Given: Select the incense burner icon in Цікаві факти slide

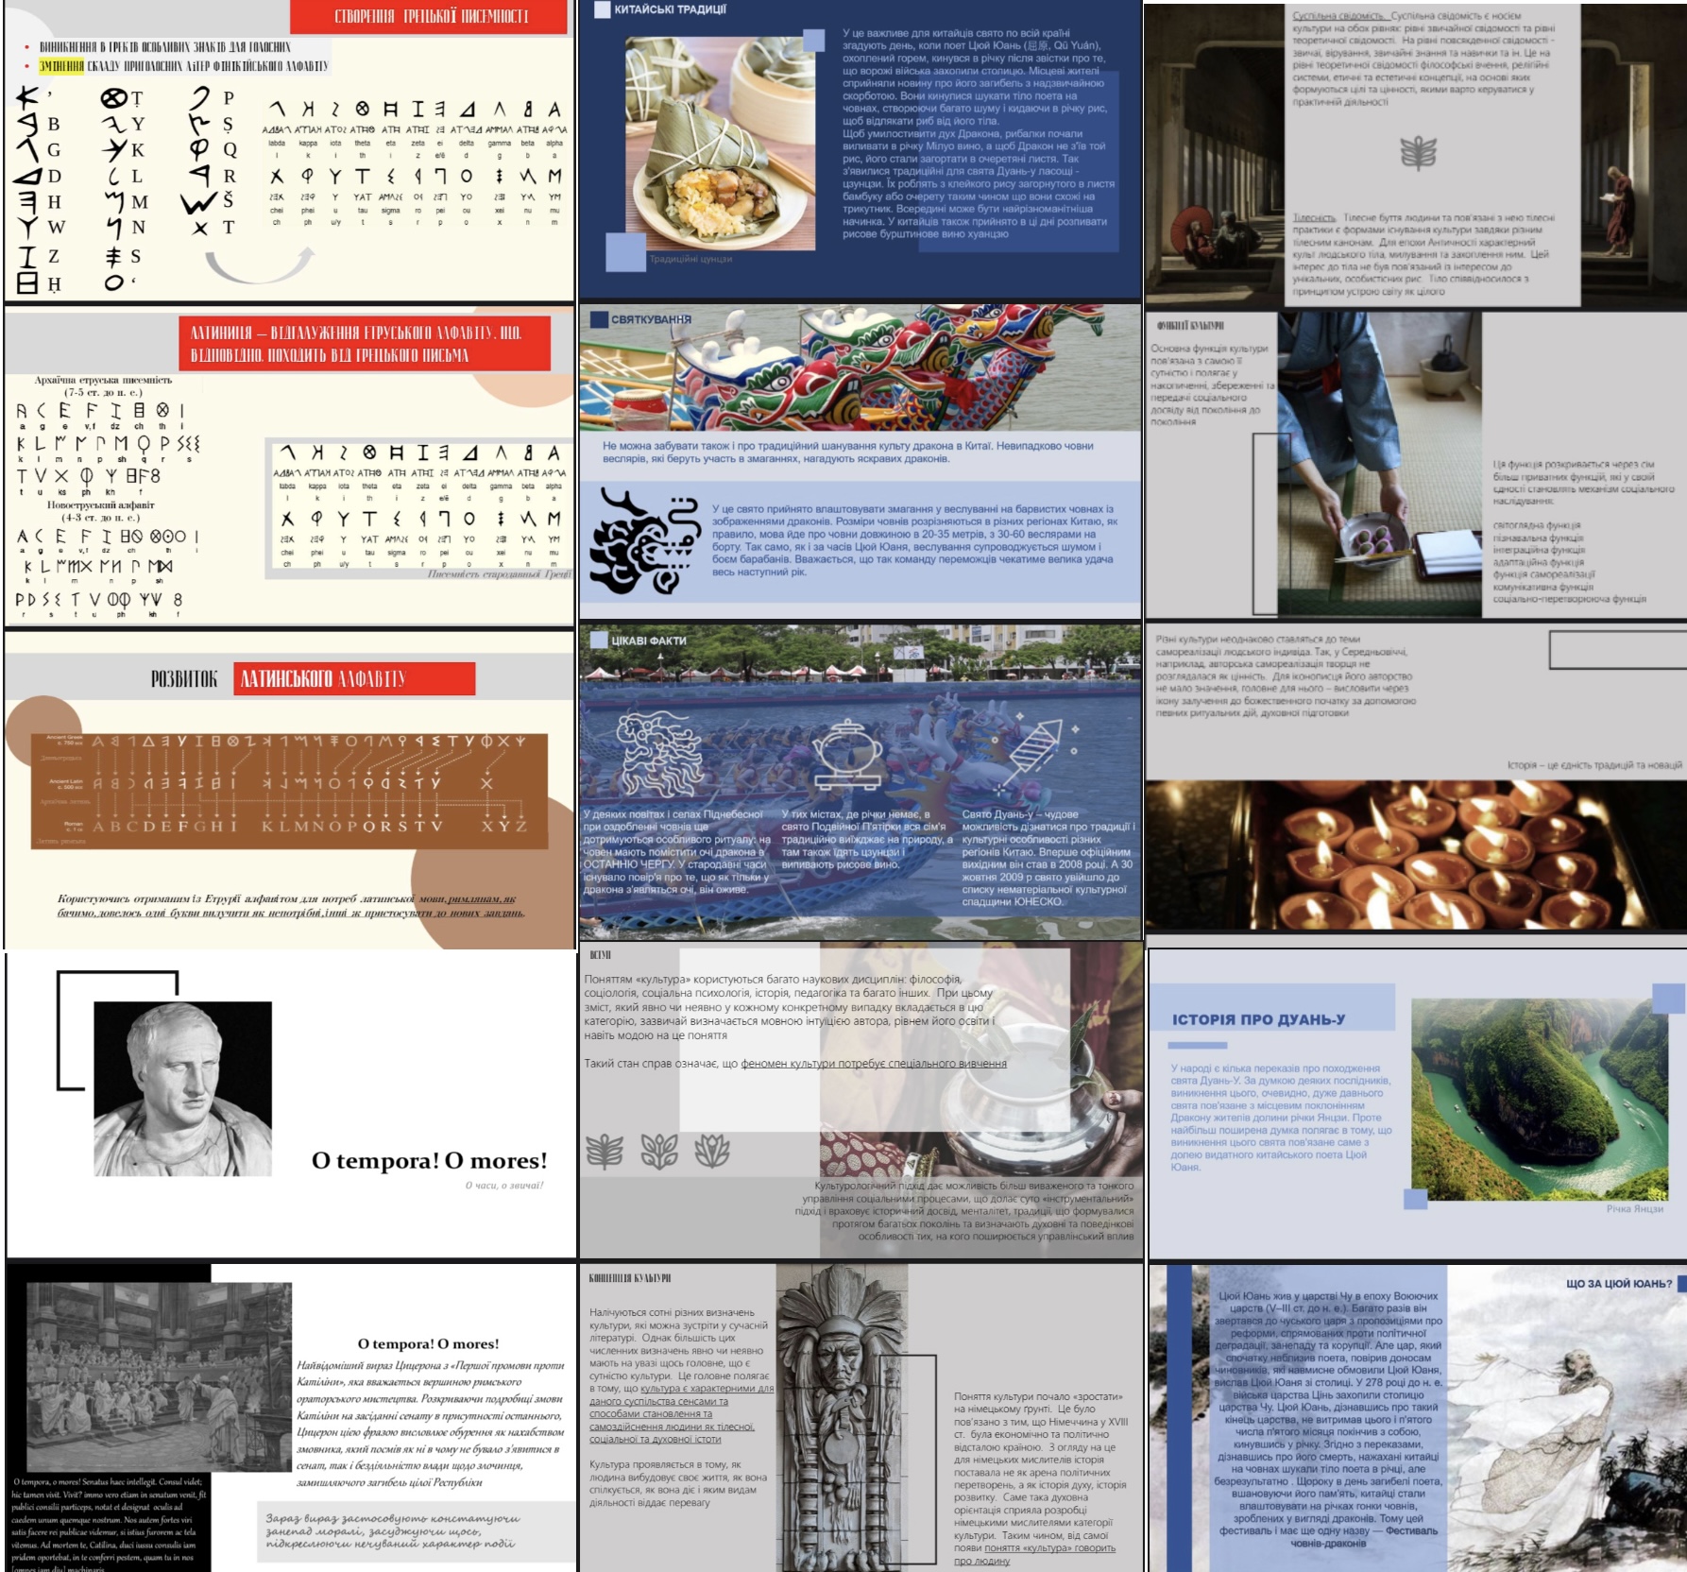Looking at the screenshot, I should click(x=847, y=755).
